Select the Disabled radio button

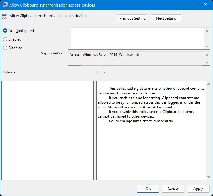click(5, 48)
